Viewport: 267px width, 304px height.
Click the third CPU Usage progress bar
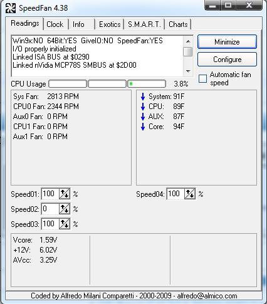click(147, 84)
